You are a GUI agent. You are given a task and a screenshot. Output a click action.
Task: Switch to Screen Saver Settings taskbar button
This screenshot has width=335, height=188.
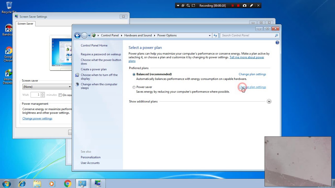98,184
